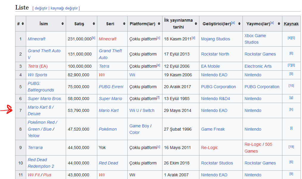Viewport: 302px width, 179px height.
Task: Open reference [19] in Kaynak column
Action: 291,147
